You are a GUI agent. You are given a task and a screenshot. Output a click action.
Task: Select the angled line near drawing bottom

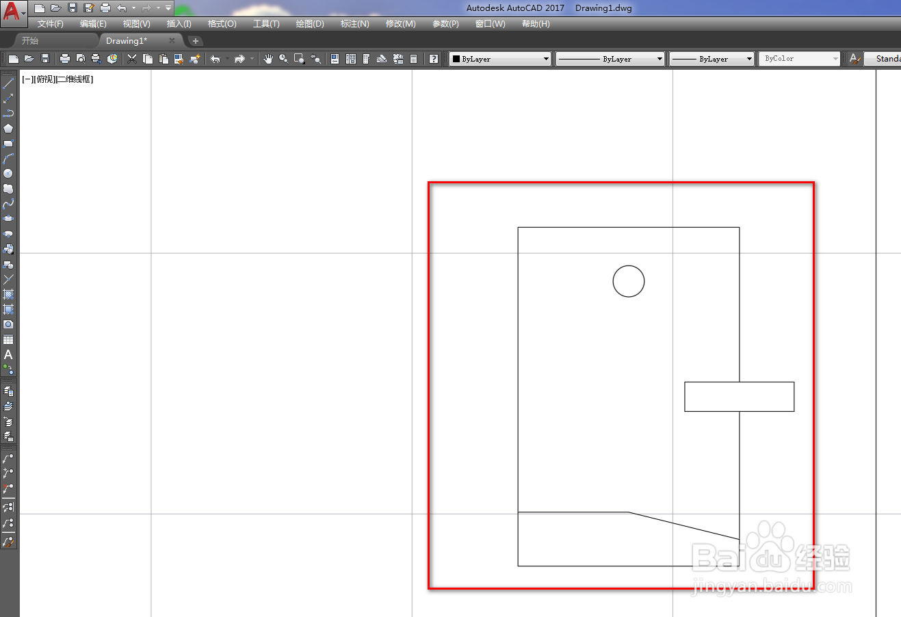pyautogui.click(x=684, y=526)
